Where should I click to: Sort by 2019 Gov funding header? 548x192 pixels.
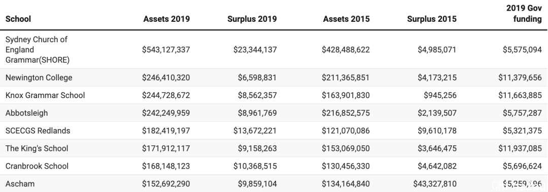pyautogui.click(x=524, y=14)
